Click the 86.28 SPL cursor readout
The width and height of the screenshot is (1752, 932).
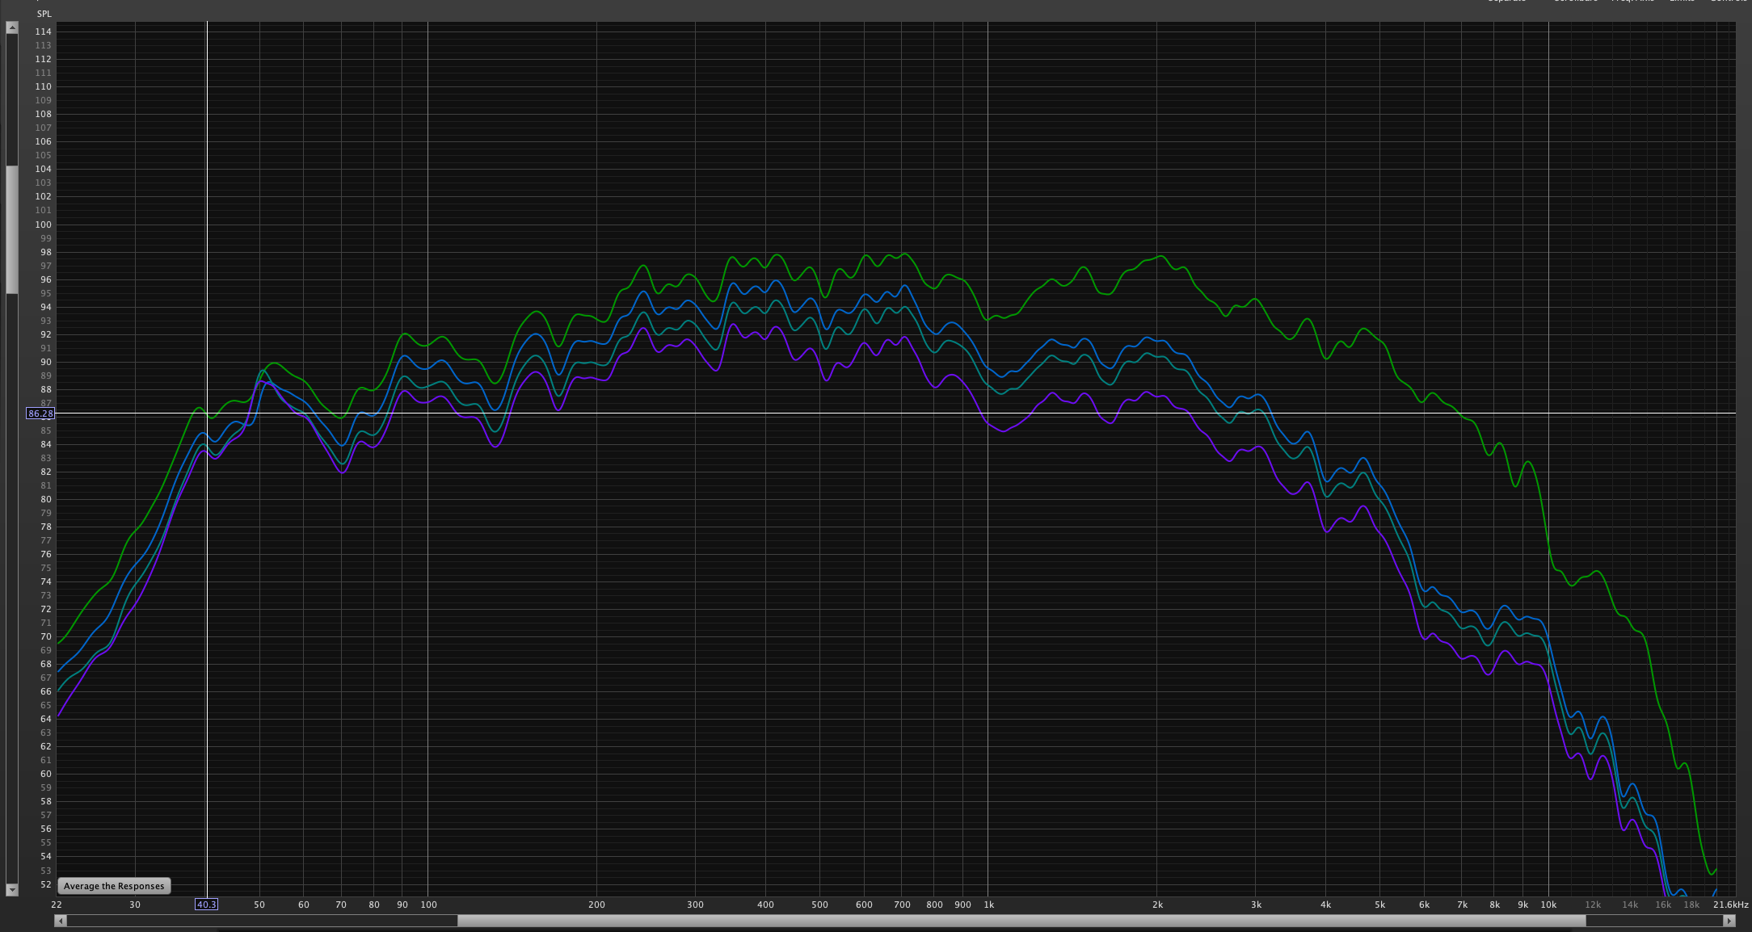pyautogui.click(x=40, y=414)
